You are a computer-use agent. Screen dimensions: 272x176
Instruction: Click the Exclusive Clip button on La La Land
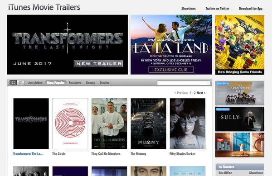click(171, 70)
